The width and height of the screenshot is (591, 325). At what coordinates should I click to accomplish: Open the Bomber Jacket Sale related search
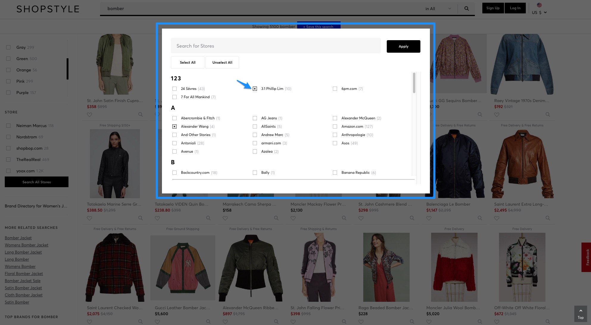(23, 281)
